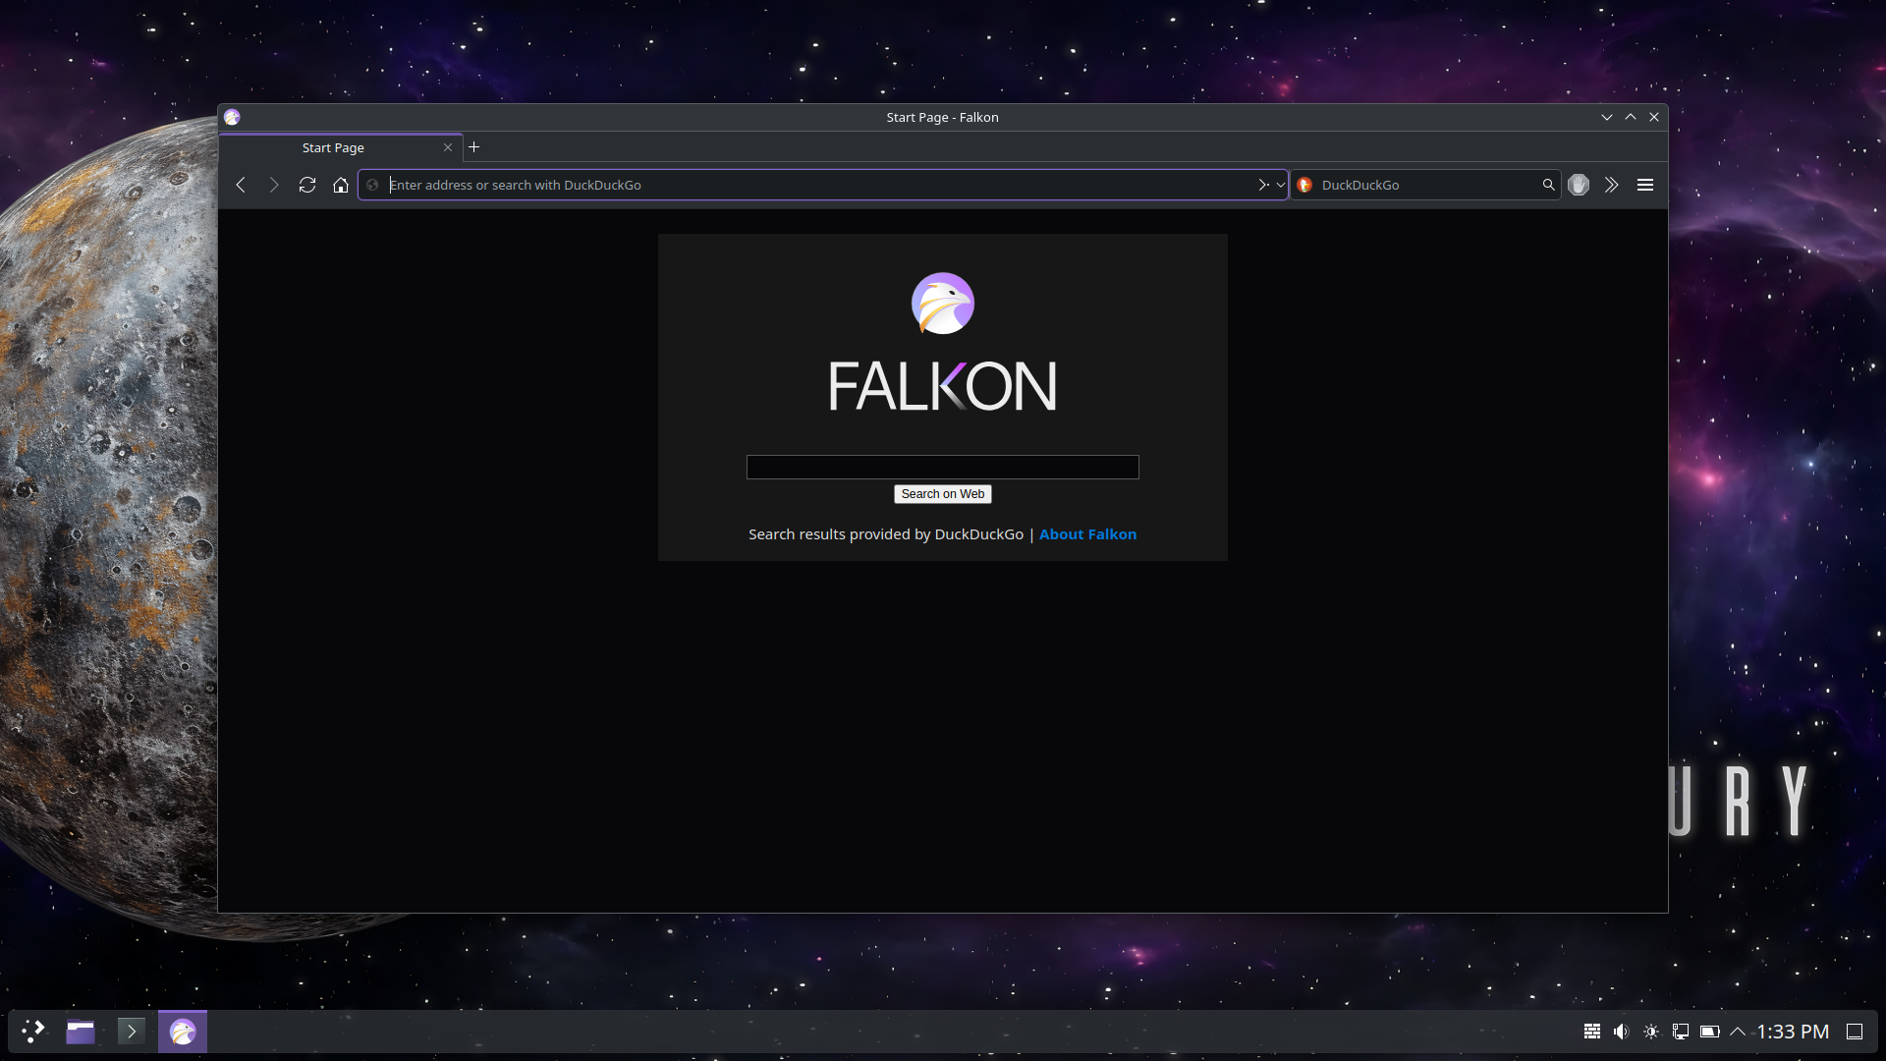Open the home page icon

(341, 185)
